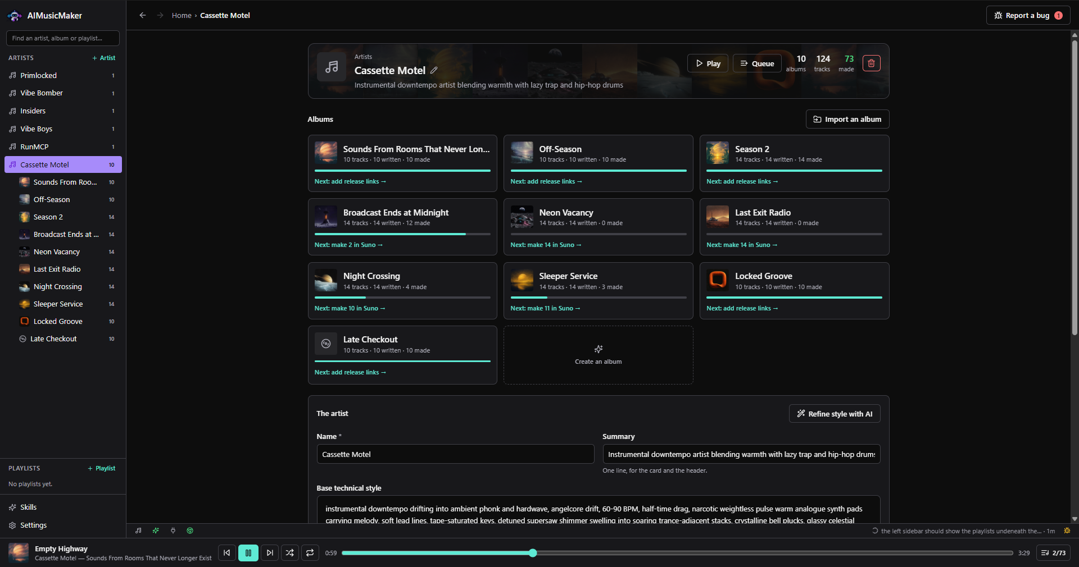The image size is (1079, 567).
Task: Click the pencil icon to rename Cassette Motel
Action: tap(434, 71)
